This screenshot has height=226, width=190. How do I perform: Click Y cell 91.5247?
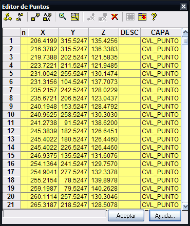coord(73,122)
